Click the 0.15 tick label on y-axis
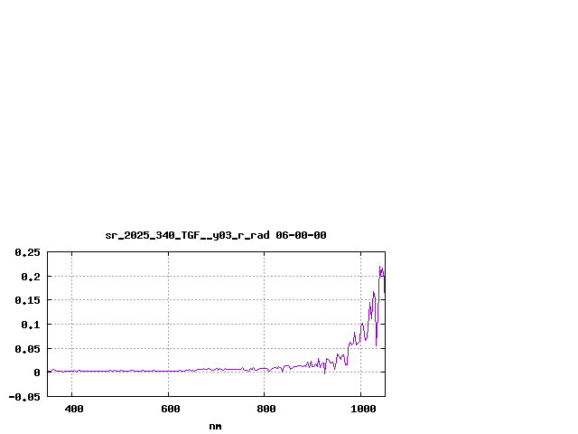Viewport: 578px width, 434px height. [x=27, y=300]
